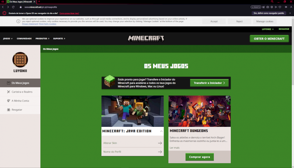Viewport: 294px width, 168px height.
Task: Click the LUYONII crafting table avatar
Action: coord(20,60)
